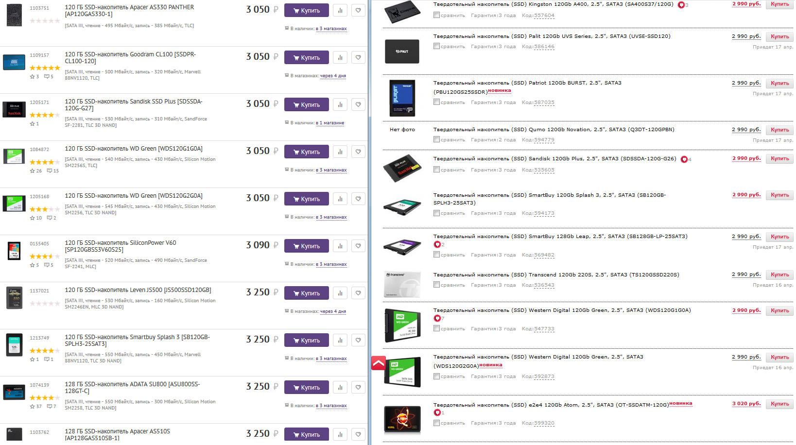Buy the Smartbuy Splash 3 for 3 250

(x=306, y=340)
